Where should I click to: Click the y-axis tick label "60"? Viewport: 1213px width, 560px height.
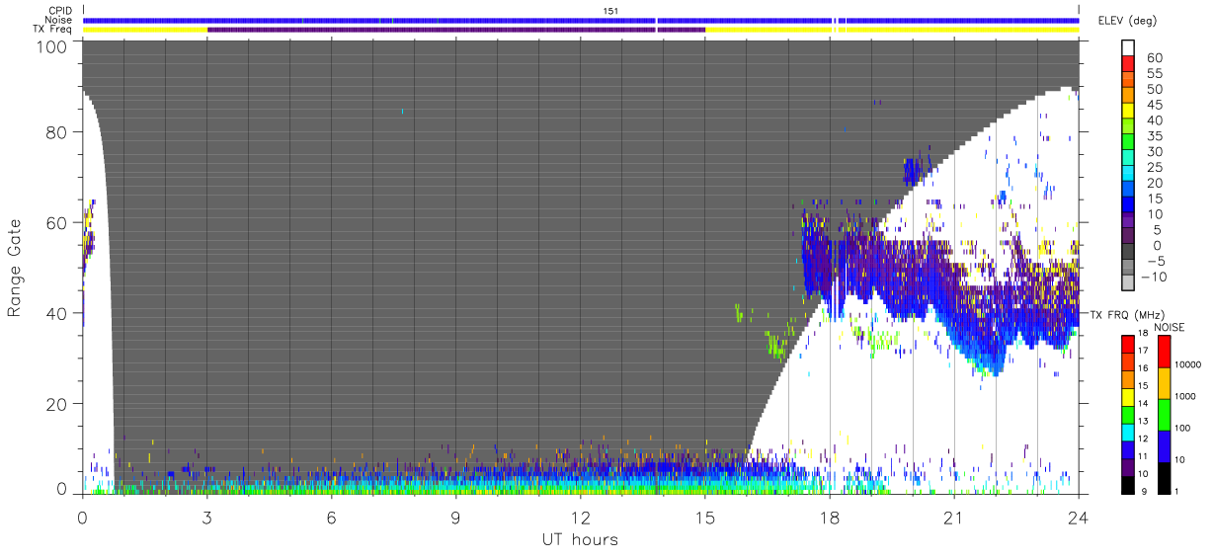[58, 223]
